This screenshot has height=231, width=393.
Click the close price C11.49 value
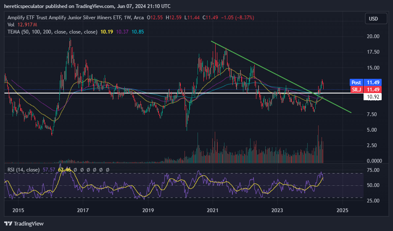(x=210, y=18)
